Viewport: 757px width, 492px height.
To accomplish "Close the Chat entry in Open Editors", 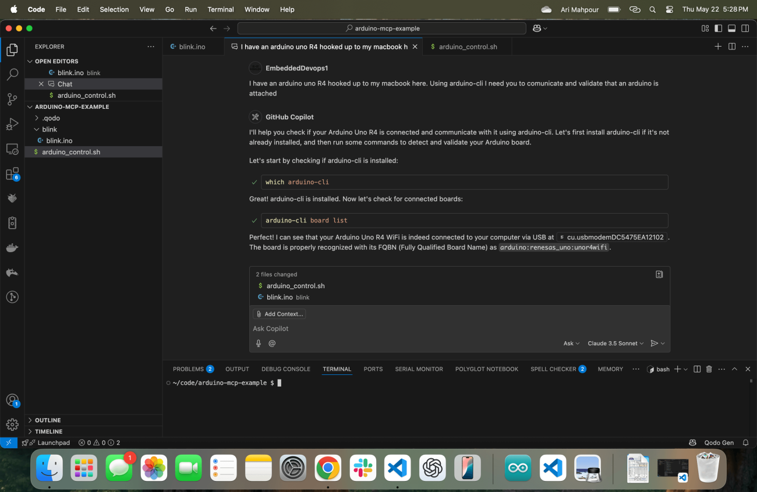I will pos(41,84).
